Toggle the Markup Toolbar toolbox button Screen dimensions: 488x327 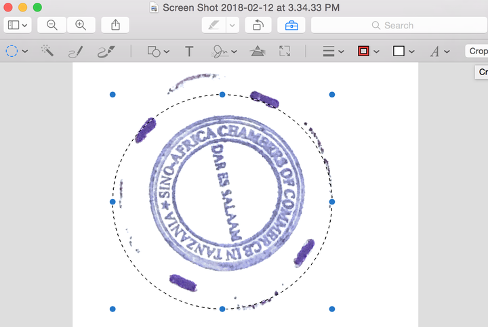pyautogui.click(x=291, y=25)
